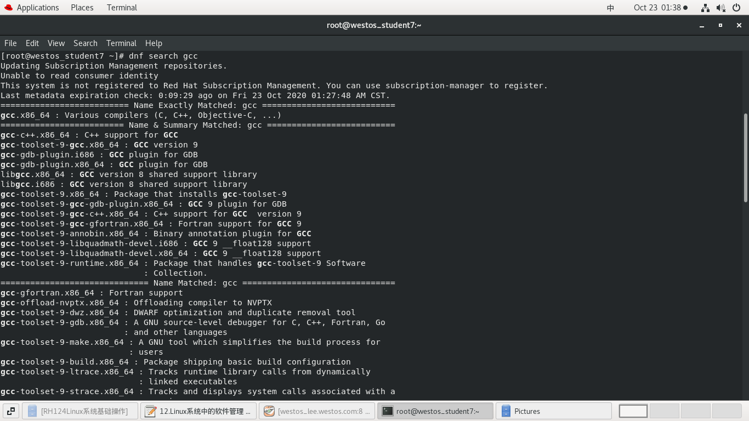The height and width of the screenshot is (421, 749).
Task: Click the 'gcc.x86_64 : Various compilers' line
Action: (x=141, y=115)
